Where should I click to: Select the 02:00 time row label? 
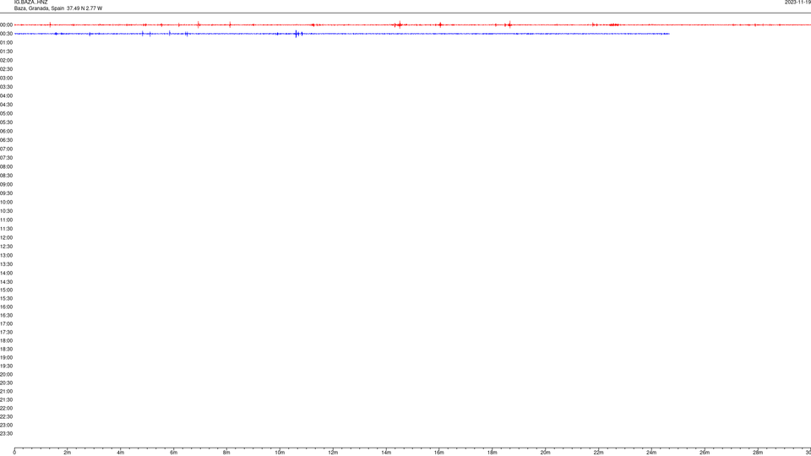6,61
